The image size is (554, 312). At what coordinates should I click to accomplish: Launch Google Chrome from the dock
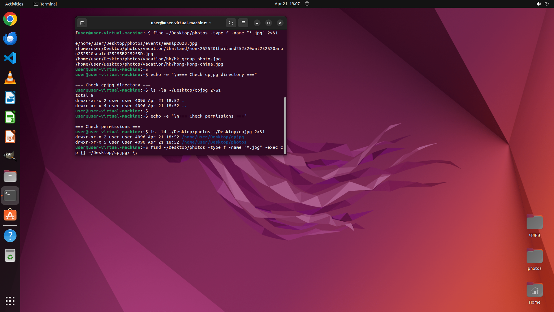10,19
